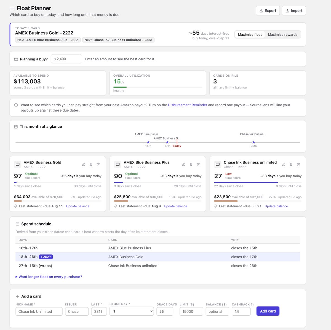Click the Float Planner card icon in header
Viewport: 331px width, 330px height.
(x=12, y=9)
